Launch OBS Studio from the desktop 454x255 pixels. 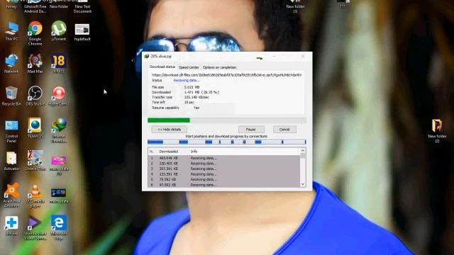pos(35,96)
